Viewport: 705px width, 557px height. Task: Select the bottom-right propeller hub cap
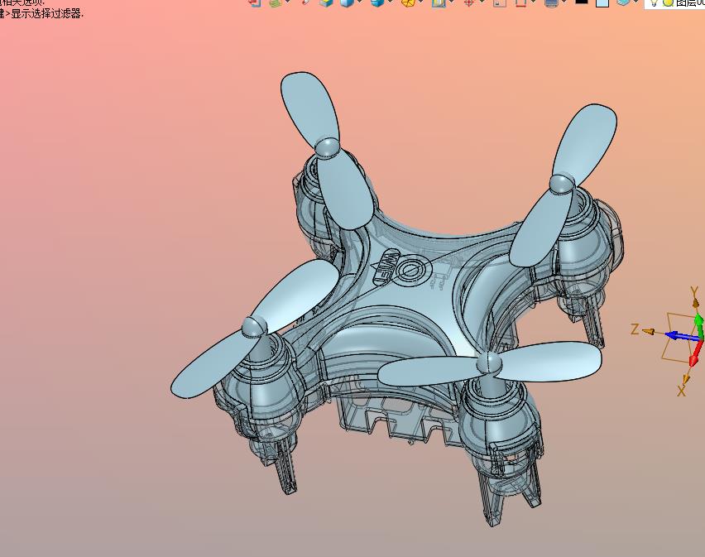490,363
